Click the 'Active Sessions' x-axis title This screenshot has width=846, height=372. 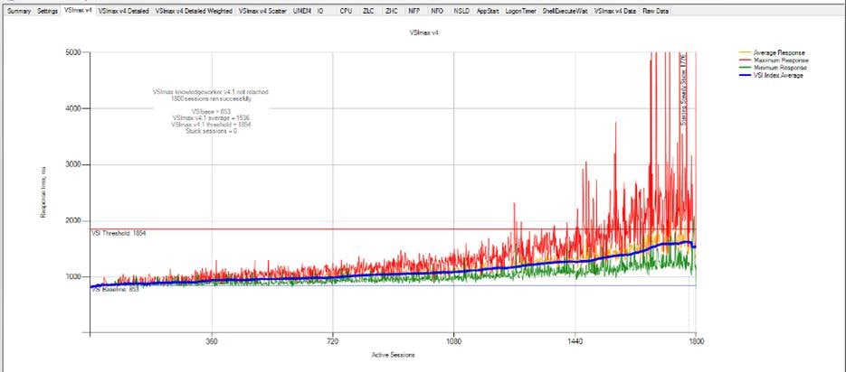click(x=393, y=355)
